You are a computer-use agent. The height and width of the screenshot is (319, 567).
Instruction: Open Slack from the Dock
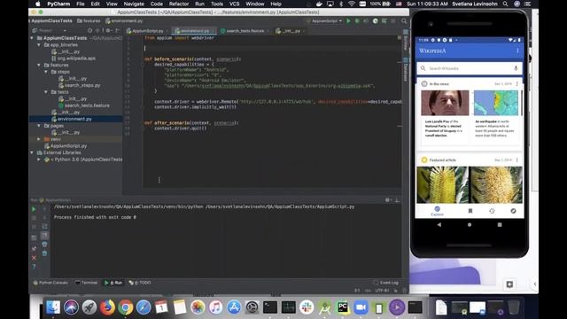click(x=307, y=307)
